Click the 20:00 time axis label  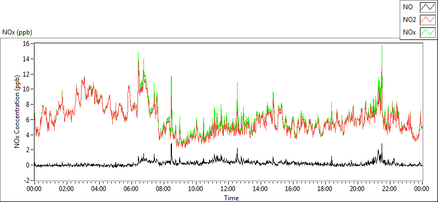point(358,189)
